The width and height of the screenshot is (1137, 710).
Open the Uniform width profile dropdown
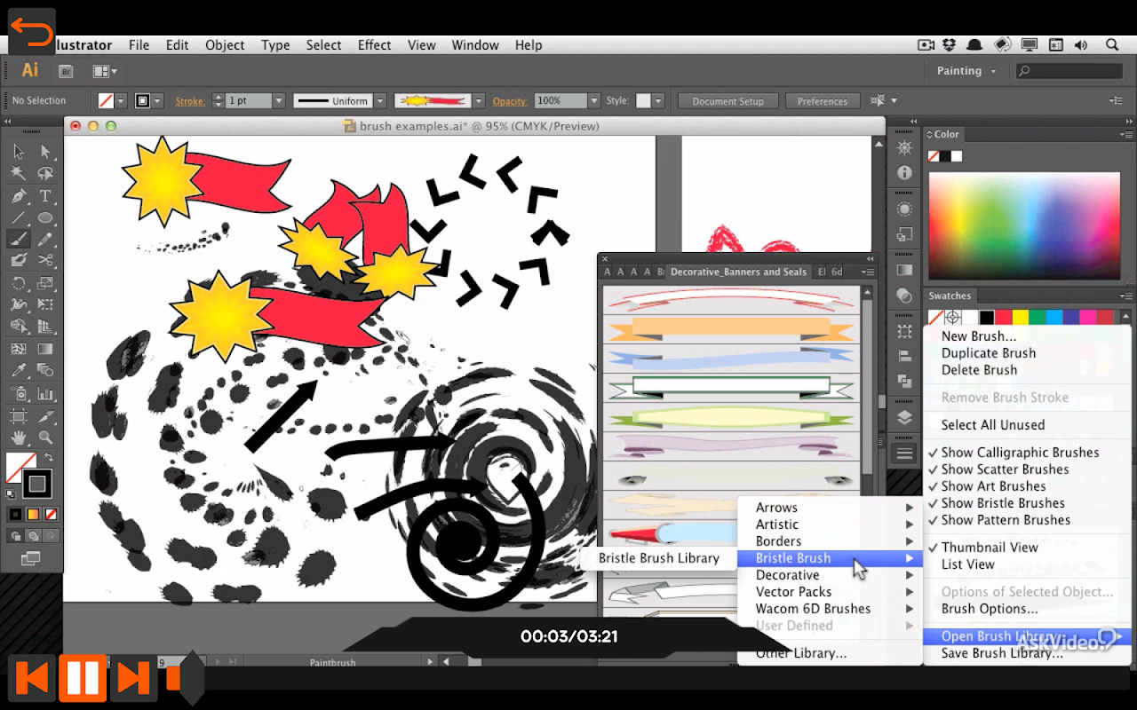click(380, 101)
